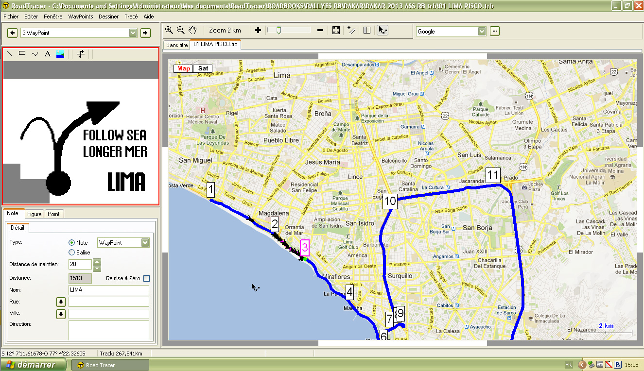Decrease Distance de maintien with down arrow
This screenshot has height=371, width=644.
(x=97, y=268)
